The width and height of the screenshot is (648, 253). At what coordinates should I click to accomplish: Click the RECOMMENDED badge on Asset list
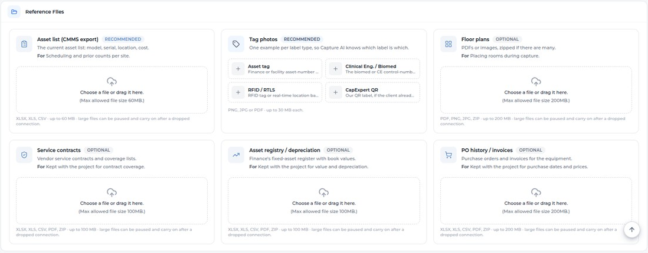tap(123, 39)
